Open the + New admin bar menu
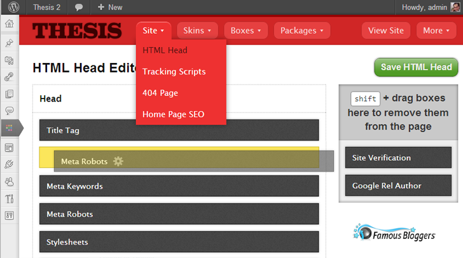The height and width of the screenshot is (258, 463). (x=110, y=8)
